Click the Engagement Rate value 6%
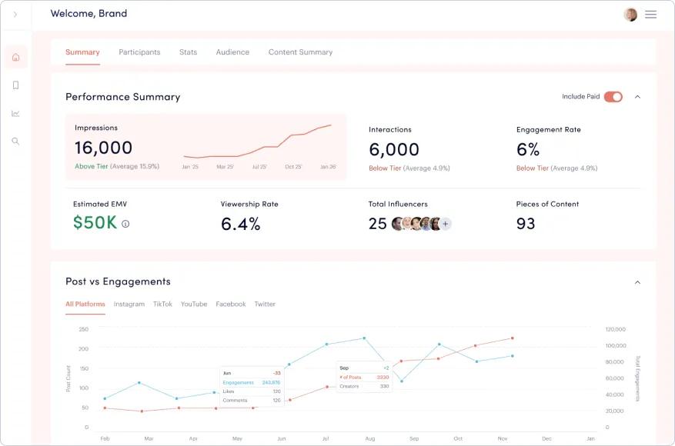The image size is (675, 446). point(528,149)
